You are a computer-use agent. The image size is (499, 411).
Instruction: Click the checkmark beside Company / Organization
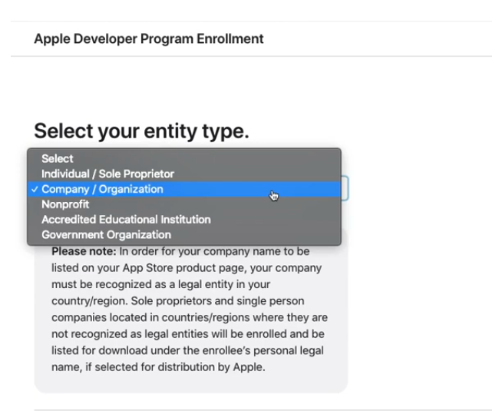35,189
